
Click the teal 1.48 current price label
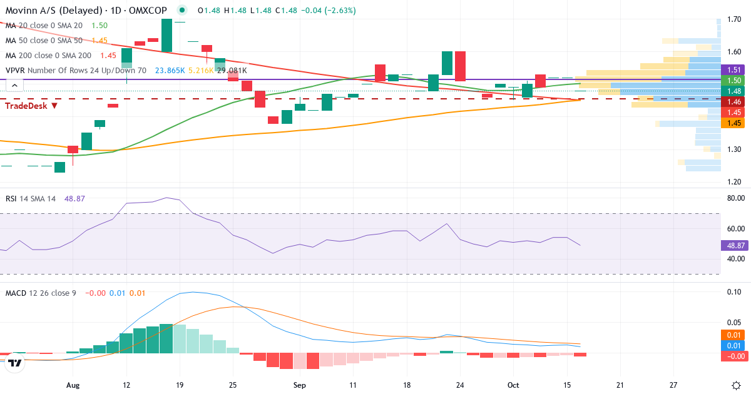click(733, 91)
